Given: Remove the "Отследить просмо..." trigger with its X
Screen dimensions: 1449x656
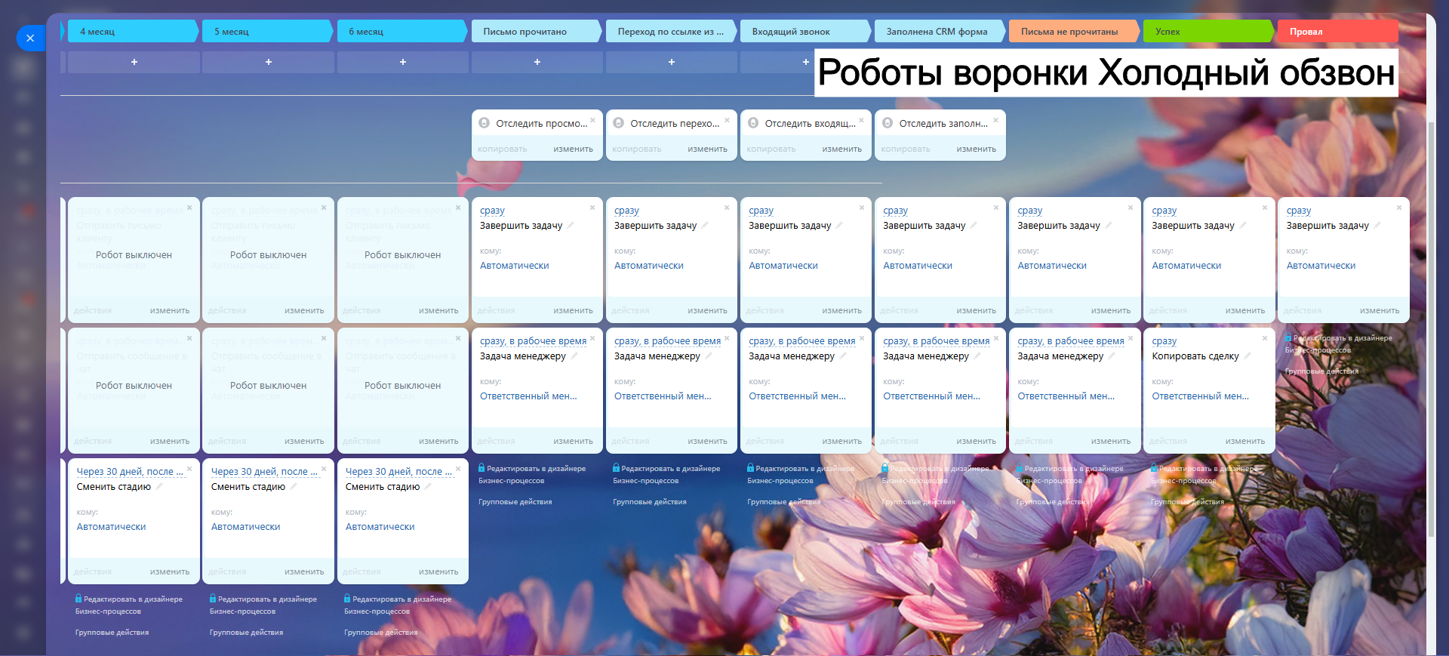Looking at the screenshot, I should click(592, 120).
